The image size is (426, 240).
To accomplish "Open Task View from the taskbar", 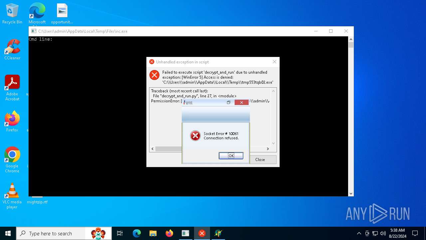I will (120, 233).
